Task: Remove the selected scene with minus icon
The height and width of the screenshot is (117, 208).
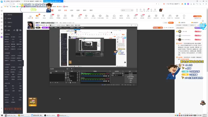Action: [x=53, y=82]
